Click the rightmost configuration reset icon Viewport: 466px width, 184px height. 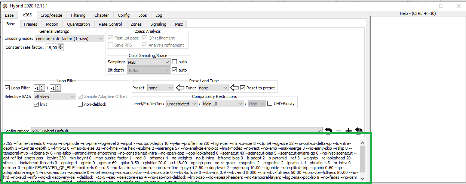click(x=358, y=131)
